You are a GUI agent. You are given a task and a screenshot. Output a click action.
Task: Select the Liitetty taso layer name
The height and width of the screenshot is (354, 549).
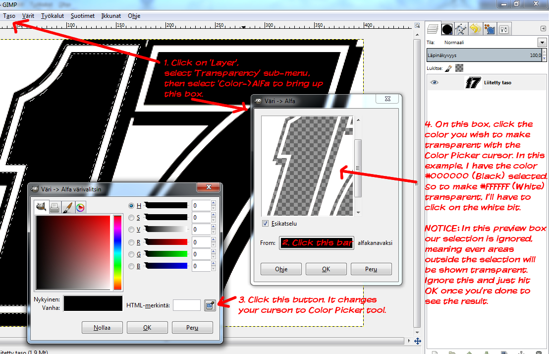497,83
